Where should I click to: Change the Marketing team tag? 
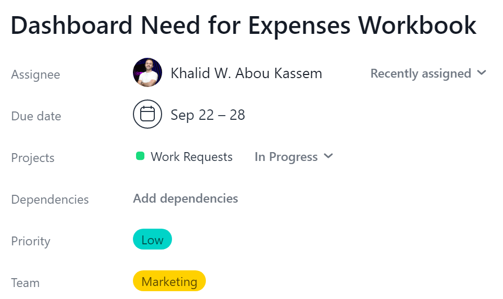click(x=169, y=281)
